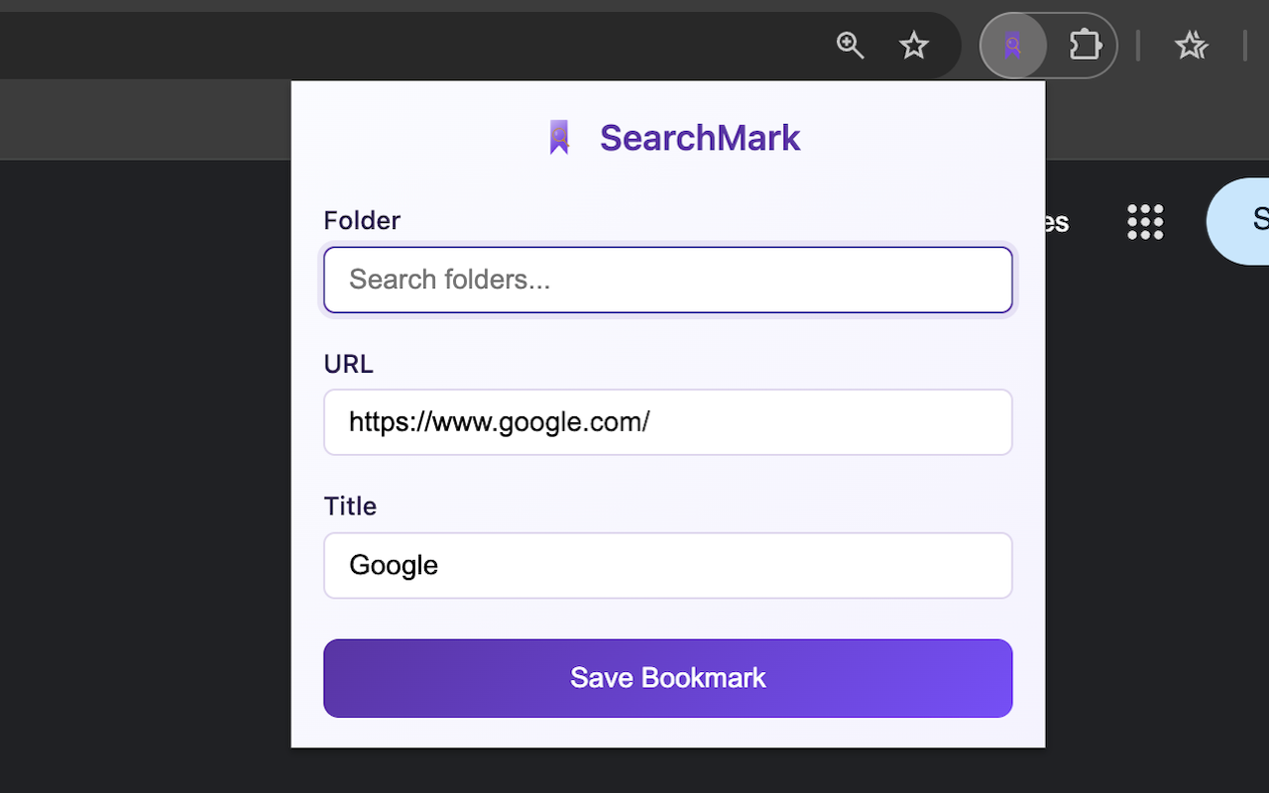Image resolution: width=1269 pixels, height=793 pixels.
Task: Click the SearchMark extension icon in toolbar
Action: [x=1012, y=46]
